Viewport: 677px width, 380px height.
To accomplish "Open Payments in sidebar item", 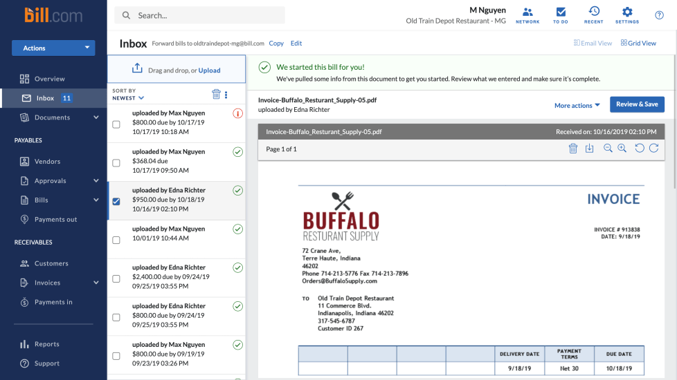I will 53,302.
